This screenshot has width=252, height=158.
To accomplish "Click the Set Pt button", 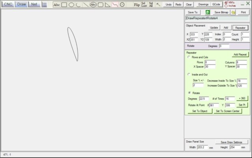I will click(x=242, y=105).
